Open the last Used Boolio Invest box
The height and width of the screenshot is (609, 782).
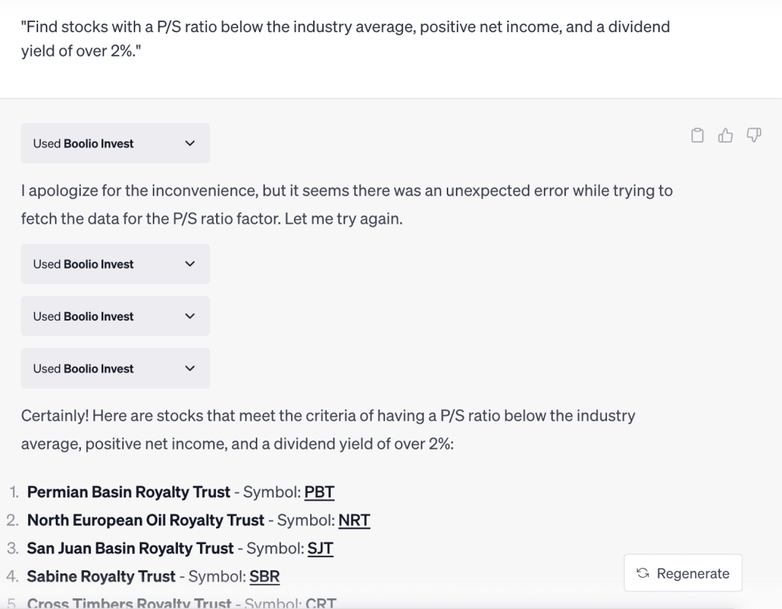point(115,369)
